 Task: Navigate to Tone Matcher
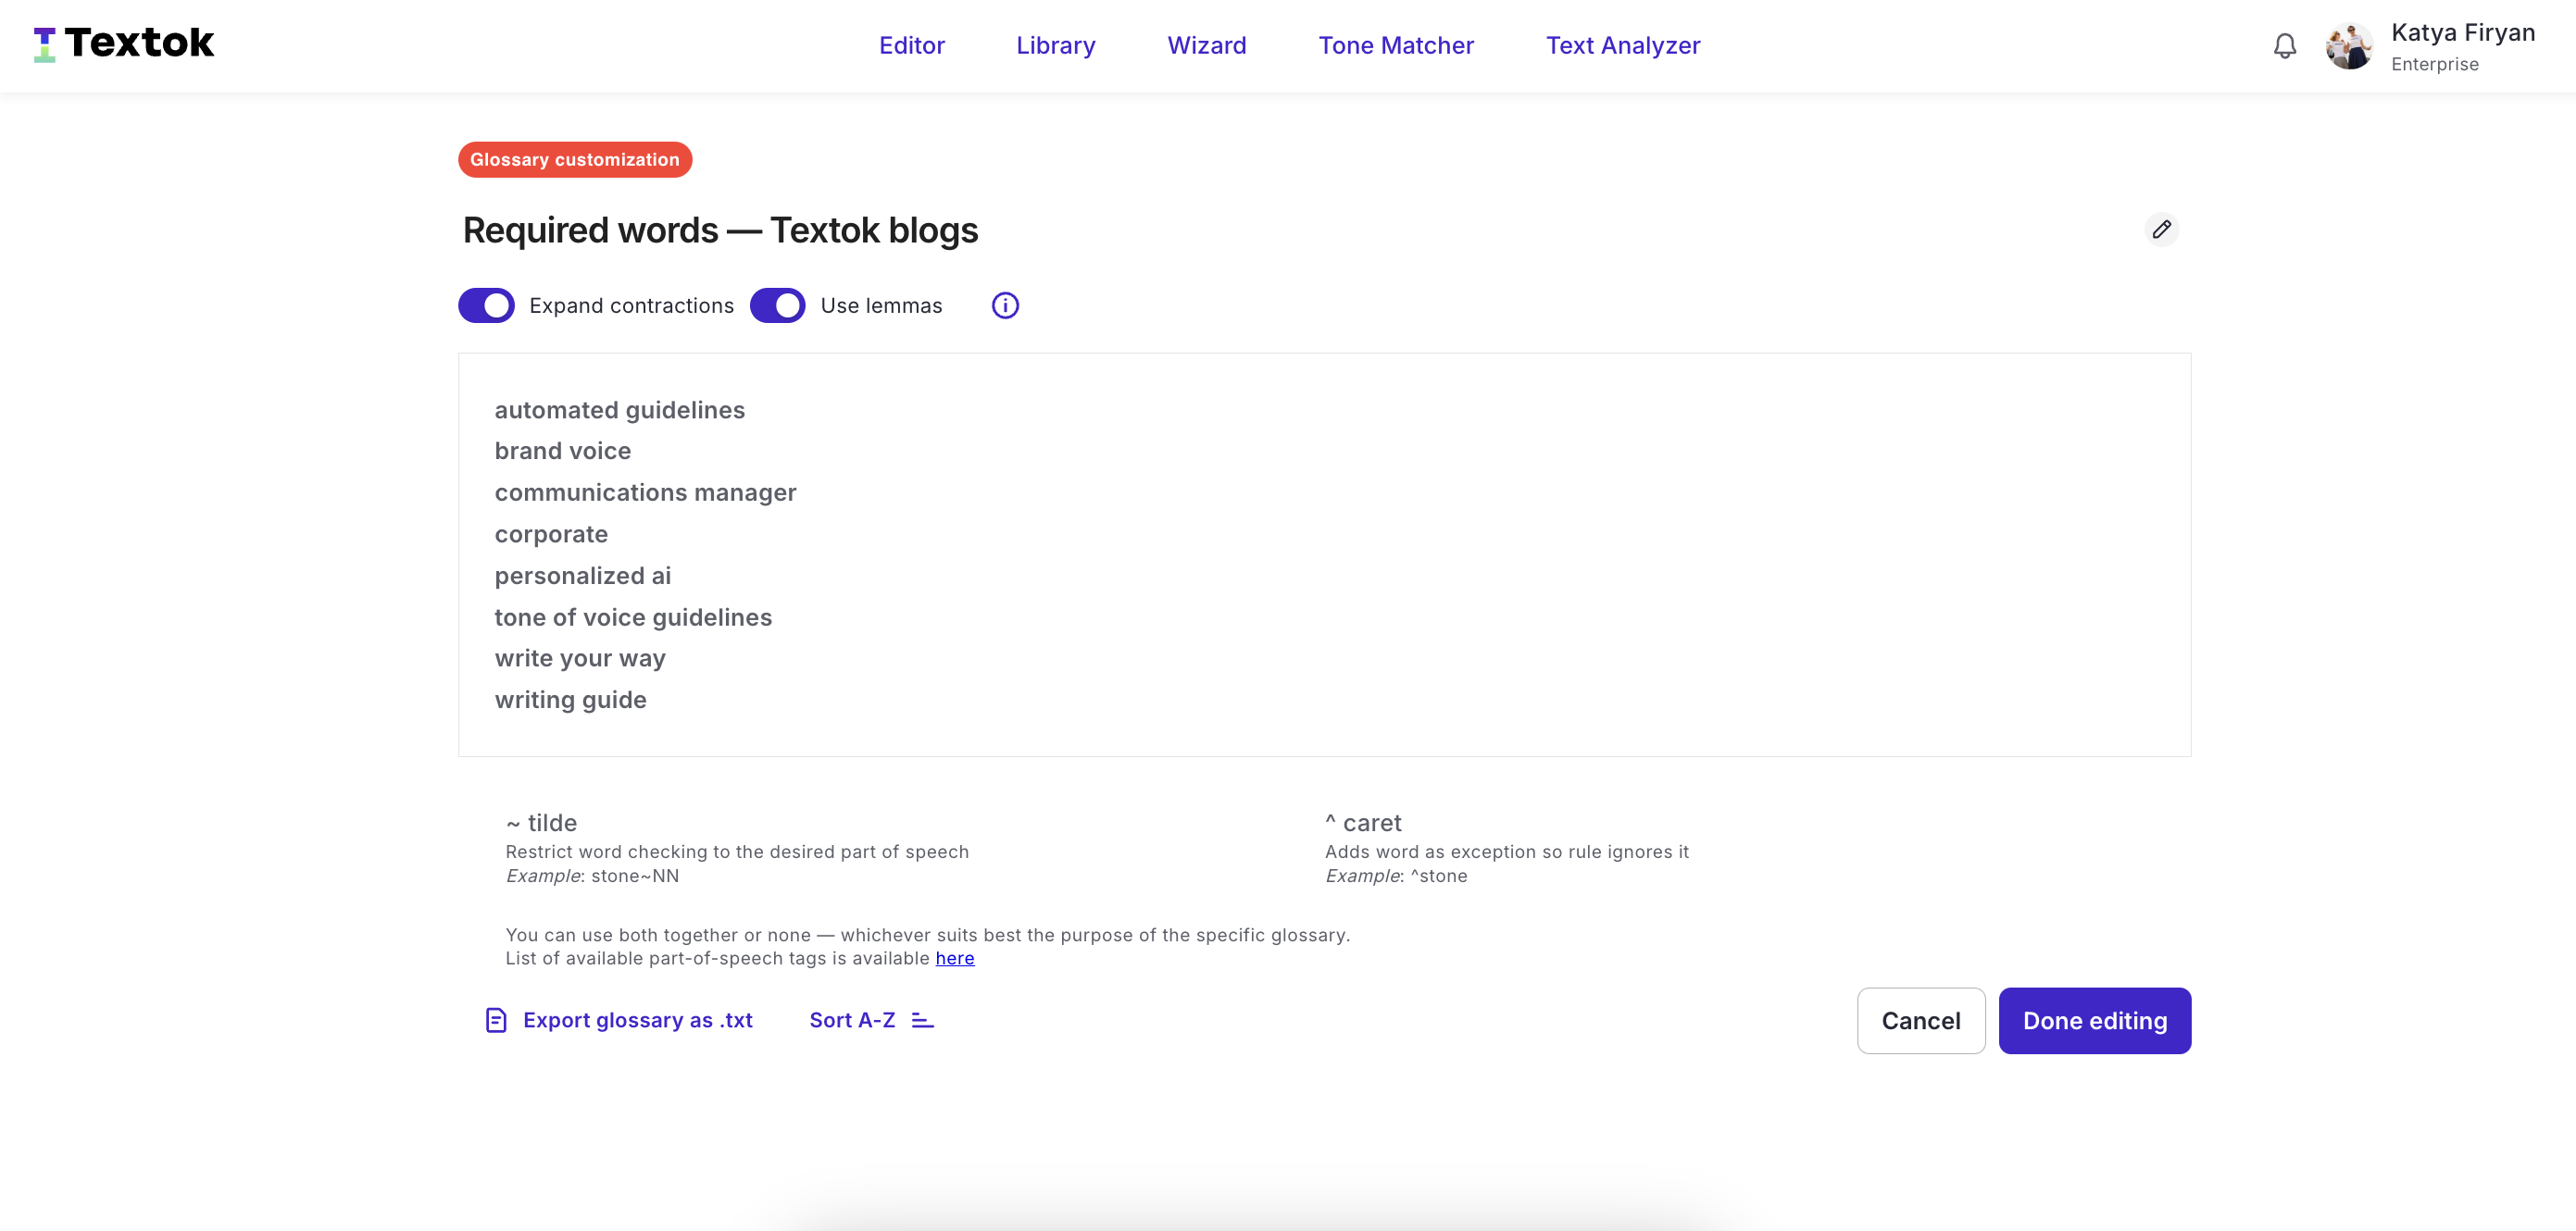coord(1396,45)
